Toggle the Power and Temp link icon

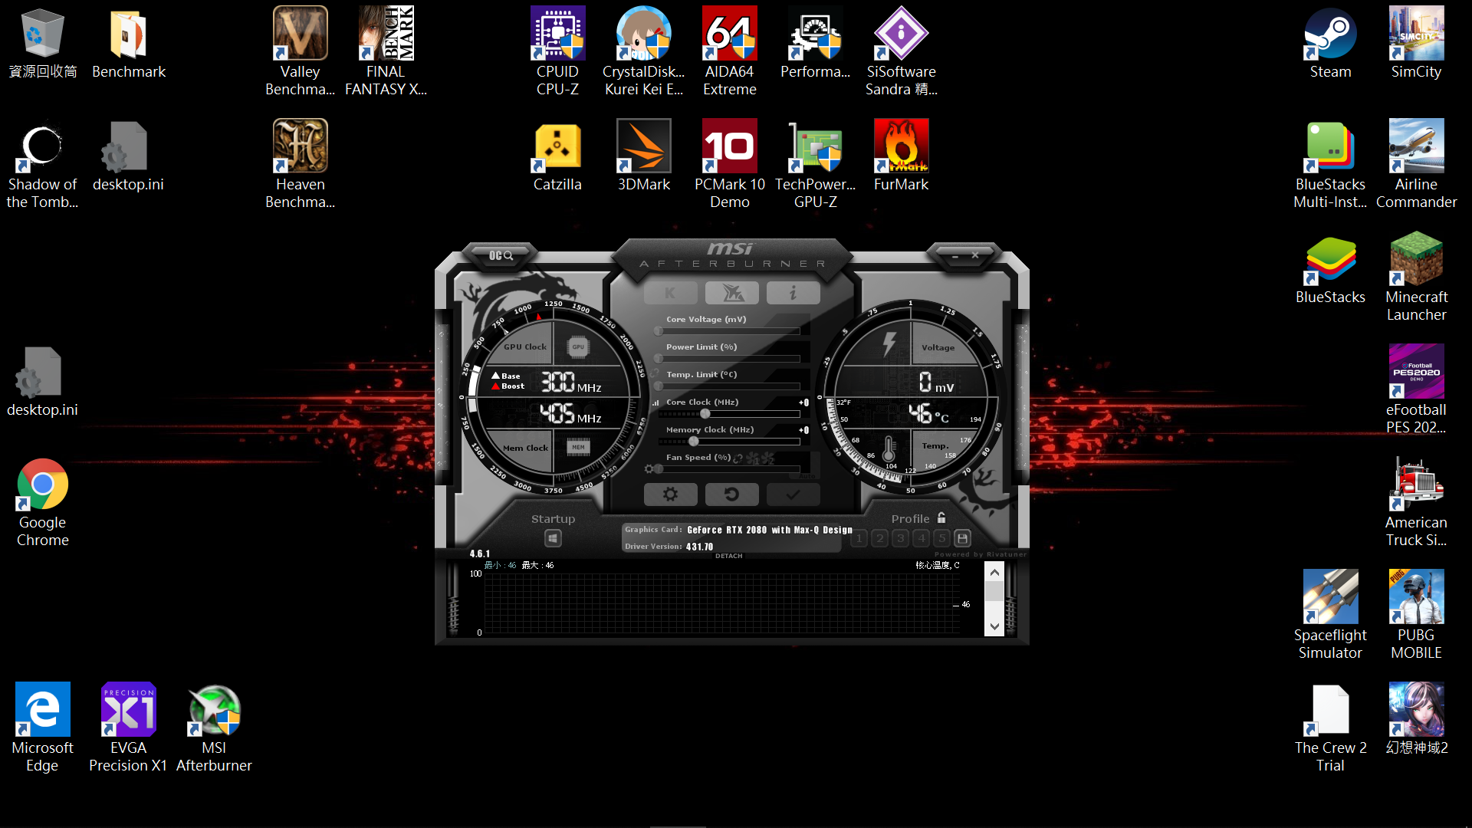[654, 373]
